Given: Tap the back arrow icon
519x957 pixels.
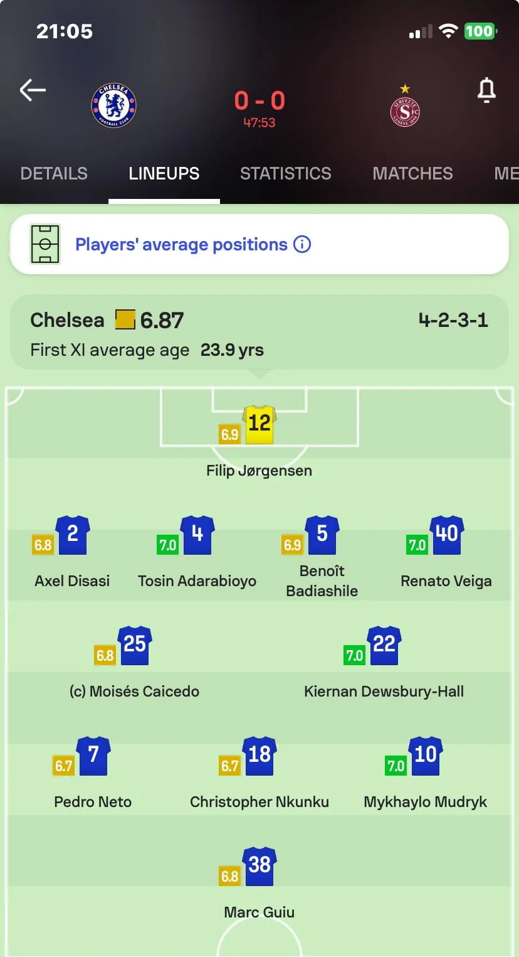Looking at the screenshot, I should (33, 90).
